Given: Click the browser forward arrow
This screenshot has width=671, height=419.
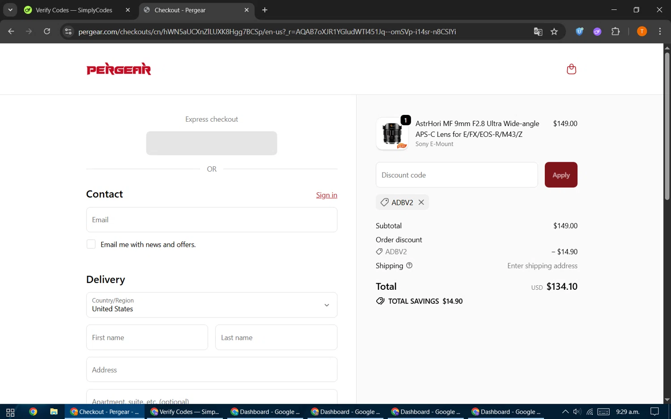Looking at the screenshot, I should coord(29,31).
